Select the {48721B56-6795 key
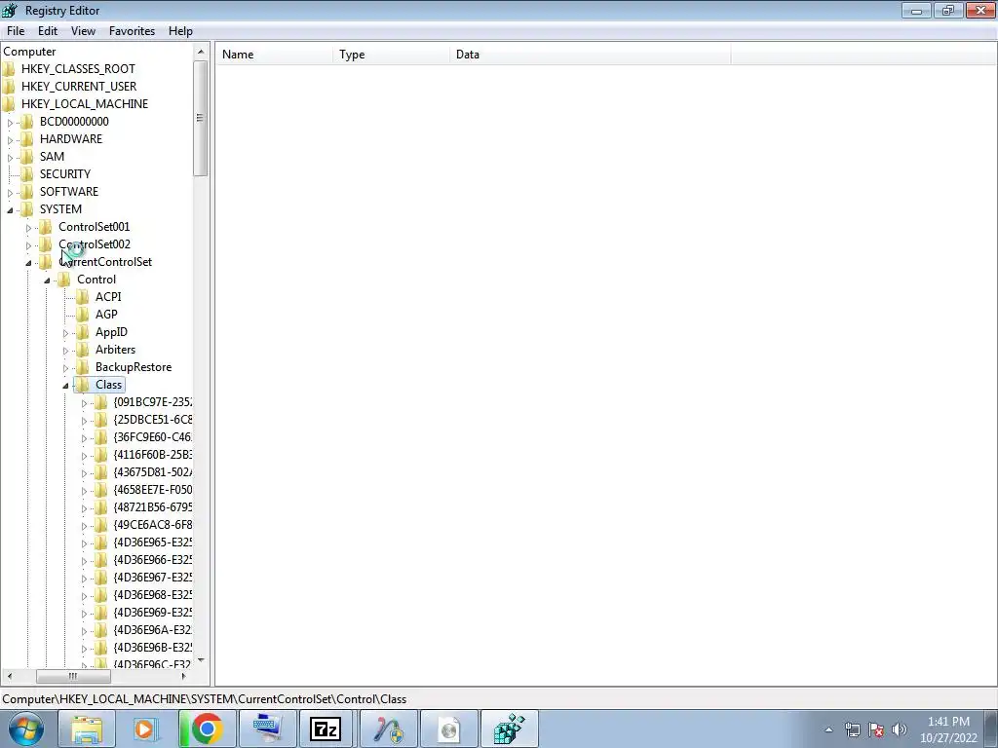Viewport: 998px width, 748px height. point(153,507)
